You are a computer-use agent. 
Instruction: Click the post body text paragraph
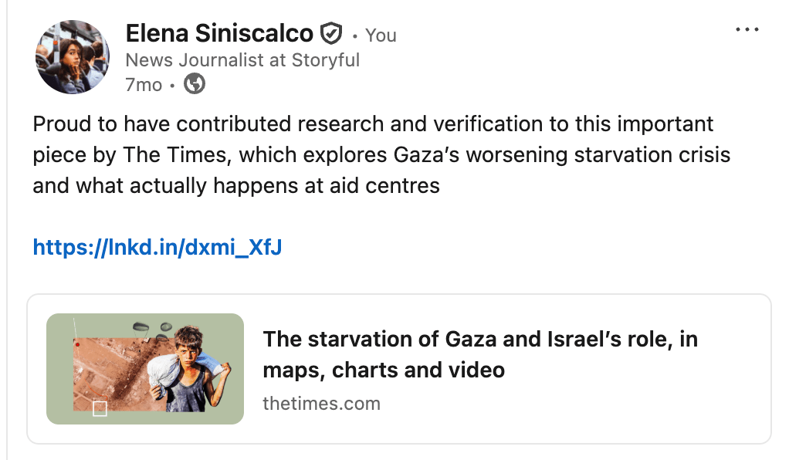point(381,154)
